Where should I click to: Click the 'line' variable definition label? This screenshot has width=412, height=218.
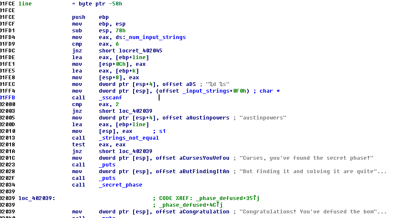(x=25, y=4)
